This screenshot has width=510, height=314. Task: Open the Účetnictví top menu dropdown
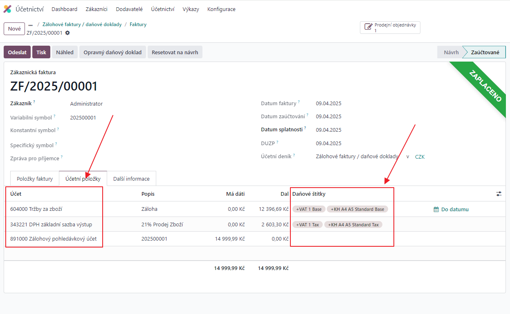coord(162,9)
